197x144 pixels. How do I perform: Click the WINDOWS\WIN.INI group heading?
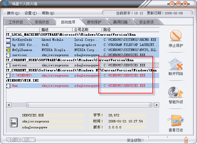tap(23, 80)
